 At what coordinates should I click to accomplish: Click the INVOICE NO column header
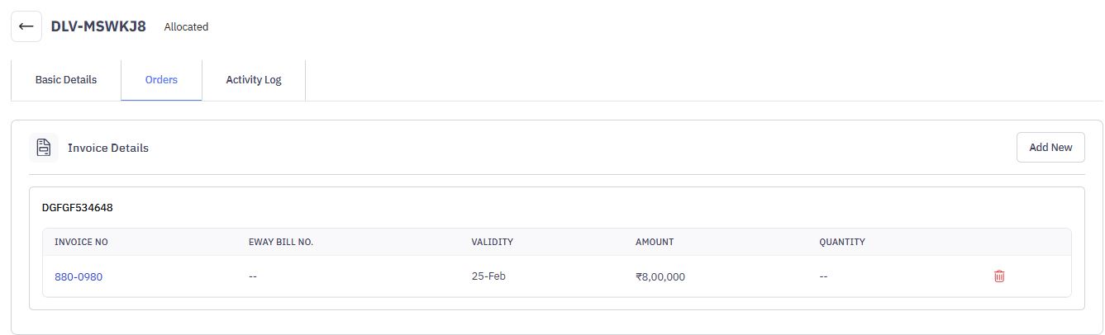81,242
